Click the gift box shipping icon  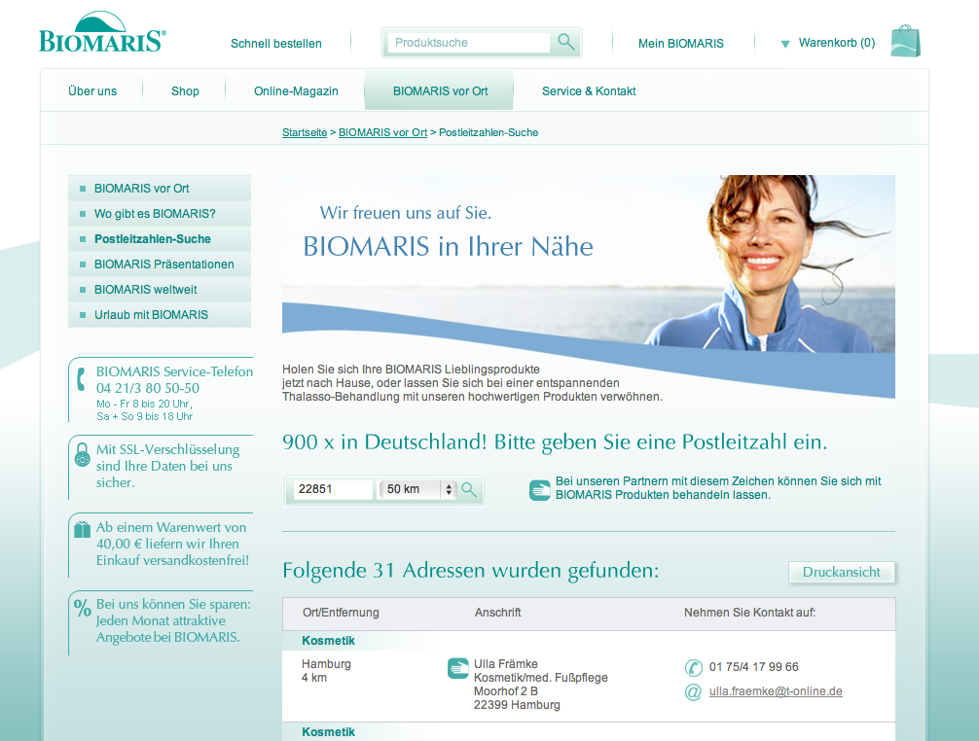pyautogui.click(x=83, y=530)
